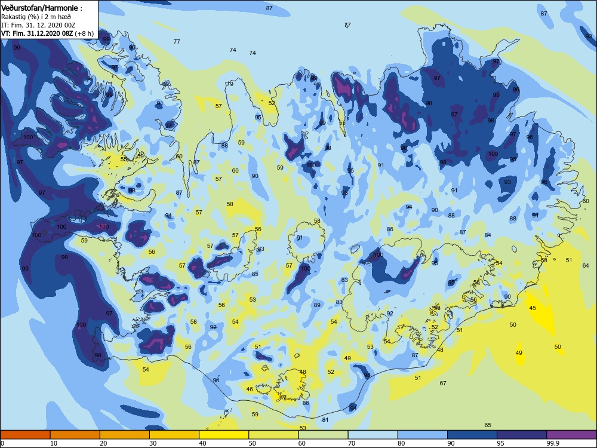Select the 70–80 light blue legend block

coord(373,435)
